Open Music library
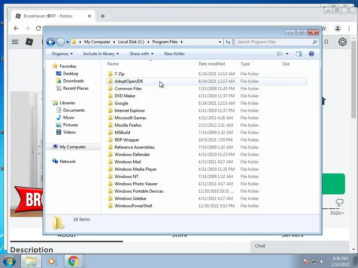This screenshot has width=358, height=268. [69, 118]
